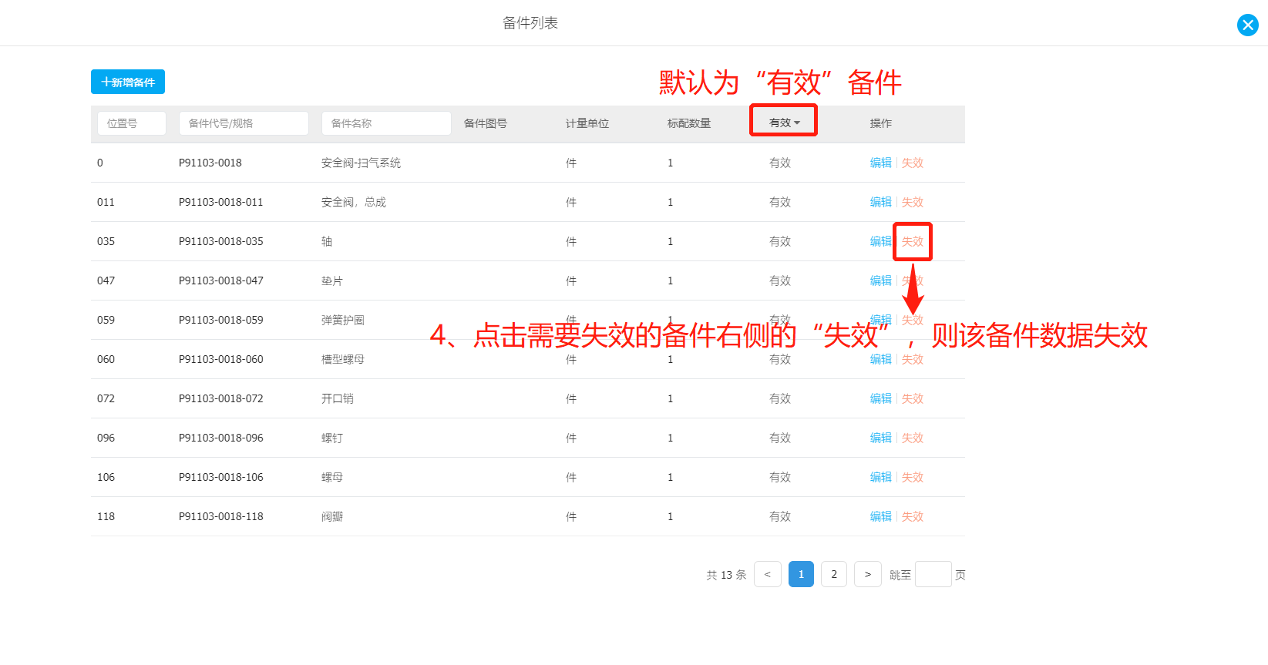The image size is (1268, 665).
Task: Edit the P91103-0018 安全阀-扫气系统 row
Action: 881,163
